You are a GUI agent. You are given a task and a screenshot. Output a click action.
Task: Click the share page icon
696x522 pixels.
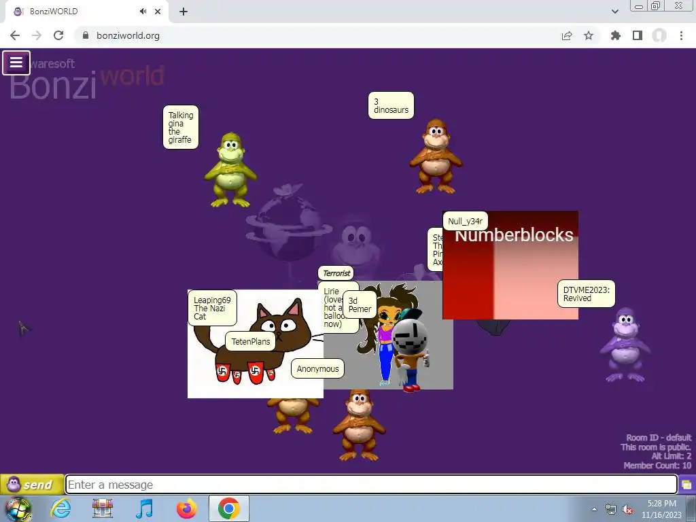tap(567, 35)
